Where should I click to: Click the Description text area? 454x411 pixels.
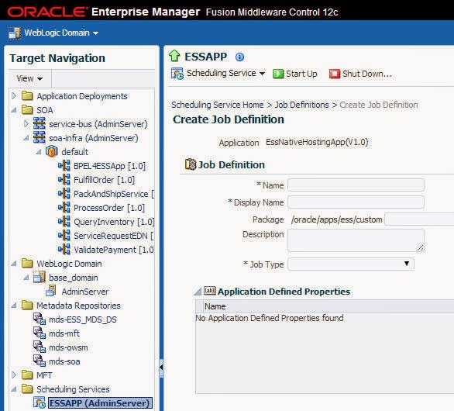pos(356,240)
